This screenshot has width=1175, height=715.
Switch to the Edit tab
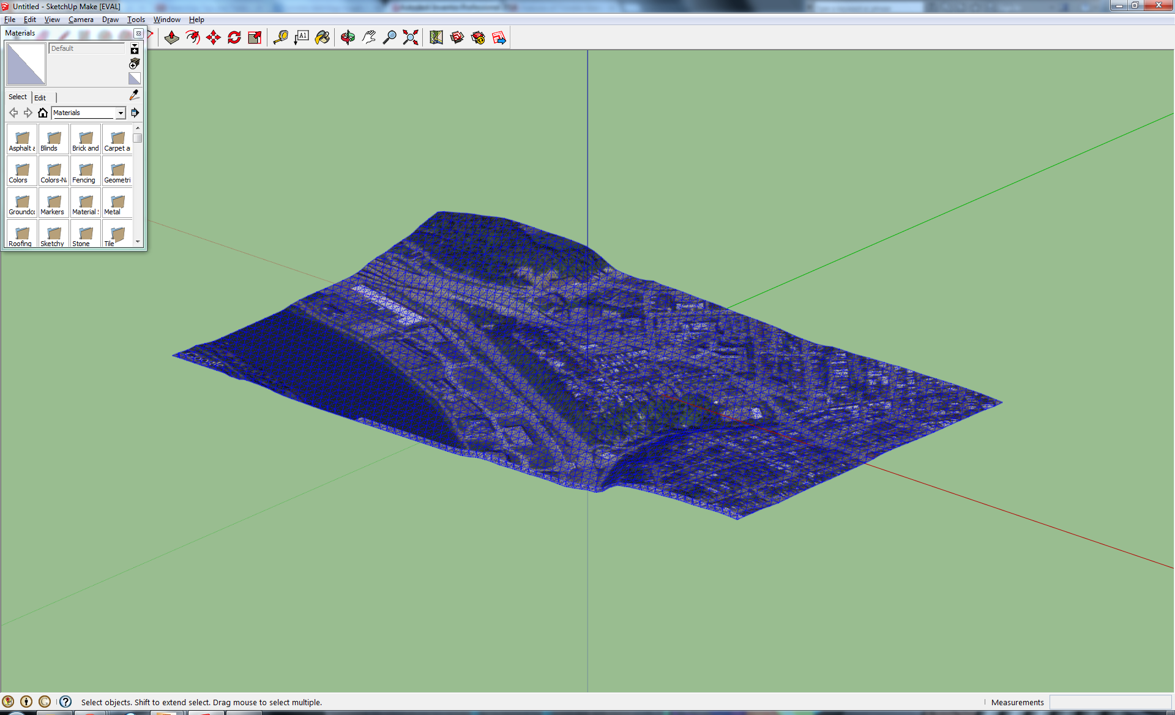tap(40, 97)
